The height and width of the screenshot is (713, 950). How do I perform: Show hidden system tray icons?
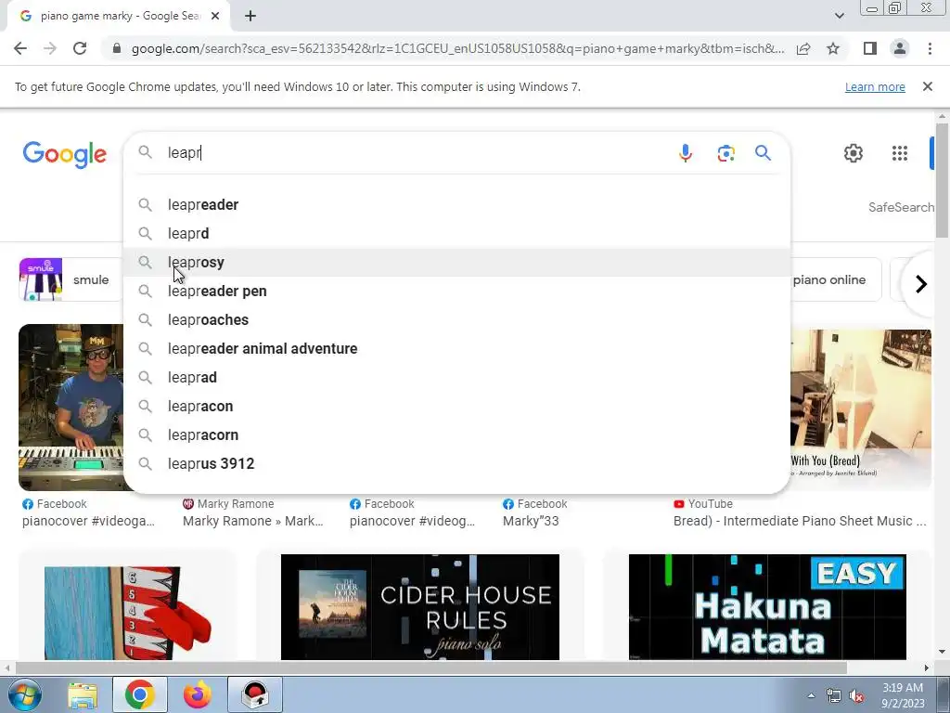pyautogui.click(x=811, y=696)
